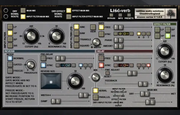Click the square WIDTH knob

(x=96, y=42)
